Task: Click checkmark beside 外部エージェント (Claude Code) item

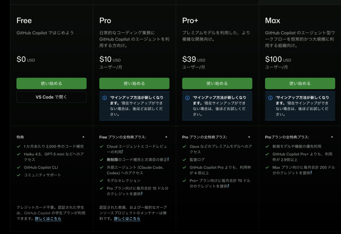Action: point(102,167)
